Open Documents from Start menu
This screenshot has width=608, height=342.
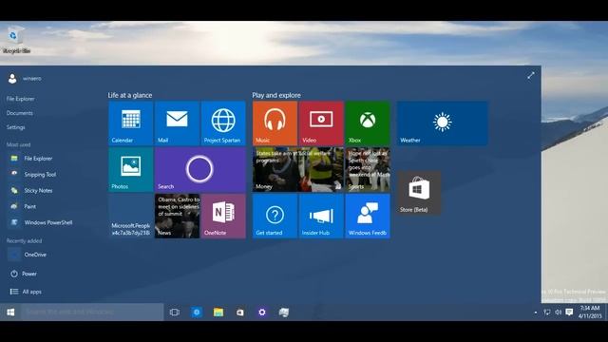click(x=19, y=113)
